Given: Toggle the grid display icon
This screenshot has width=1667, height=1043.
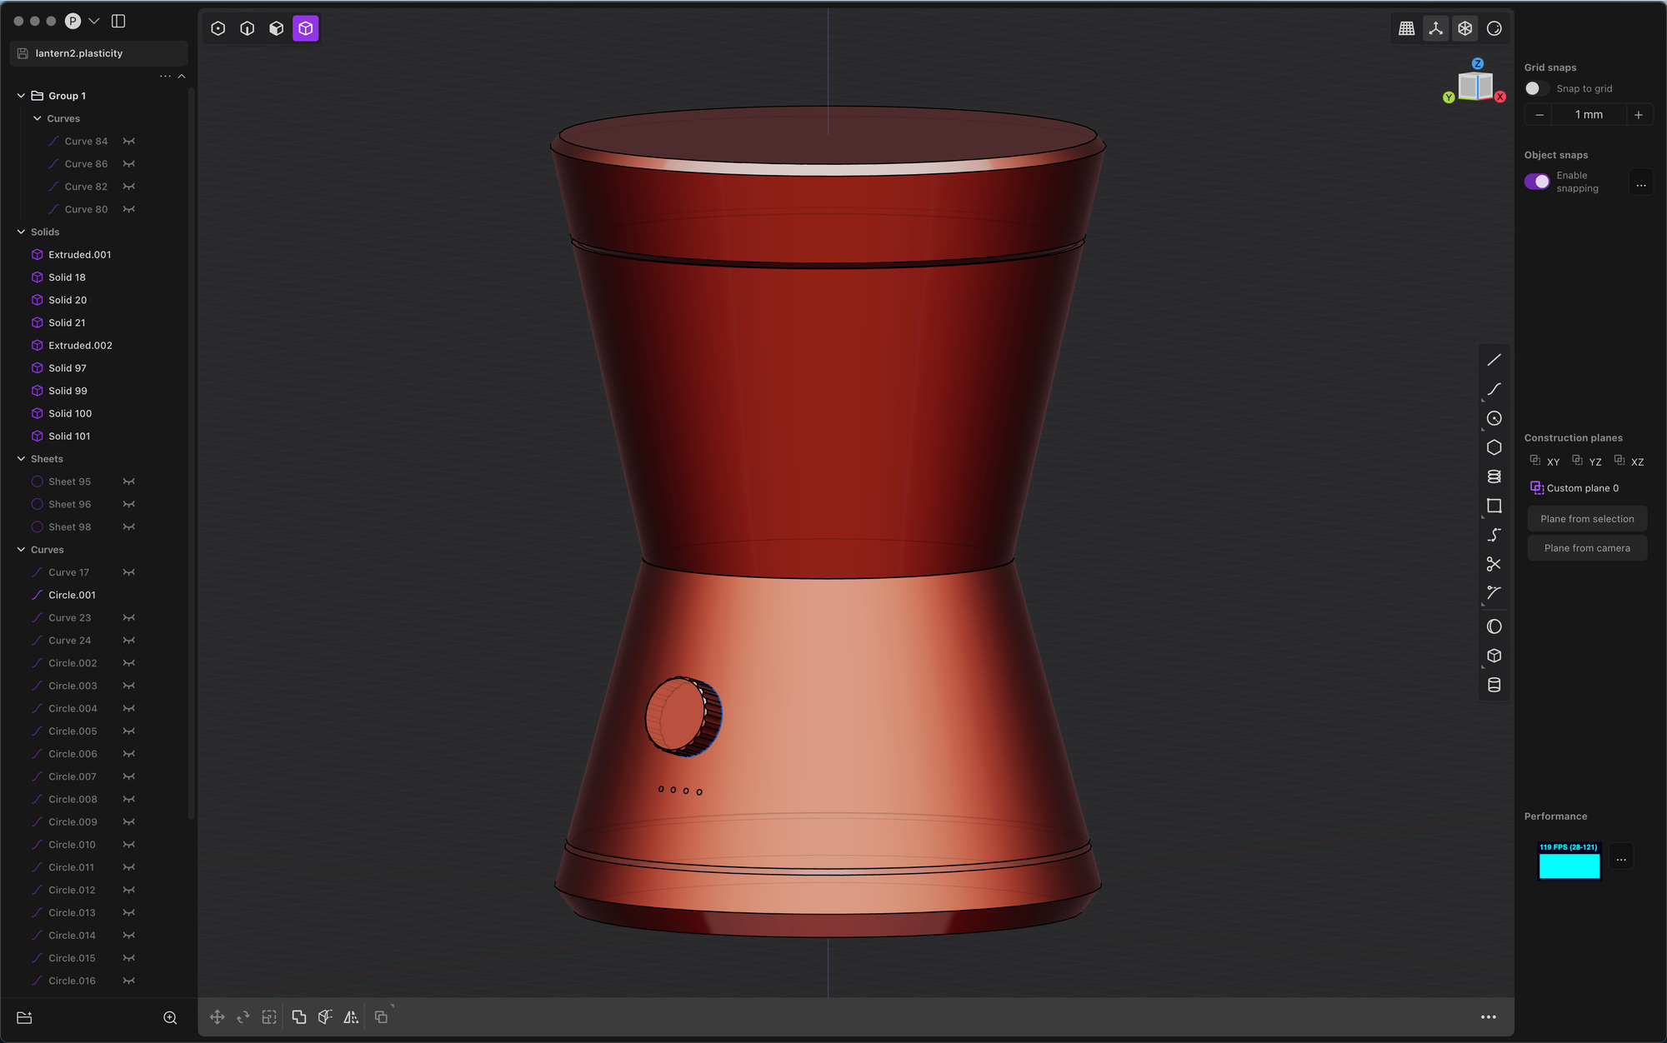Looking at the screenshot, I should click(x=1406, y=28).
